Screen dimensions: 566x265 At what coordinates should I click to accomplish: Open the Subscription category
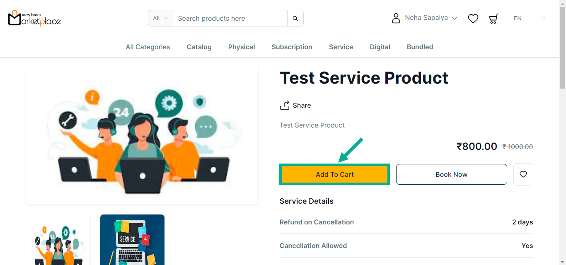[x=292, y=47]
